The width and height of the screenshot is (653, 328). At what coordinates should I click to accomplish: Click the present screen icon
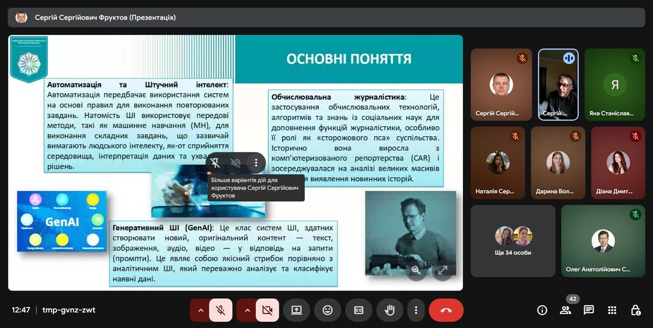tap(297, 310)
